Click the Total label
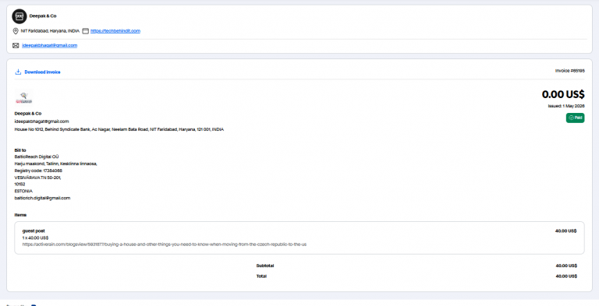This screenshot has width=599, height=306. click(261, 276)
